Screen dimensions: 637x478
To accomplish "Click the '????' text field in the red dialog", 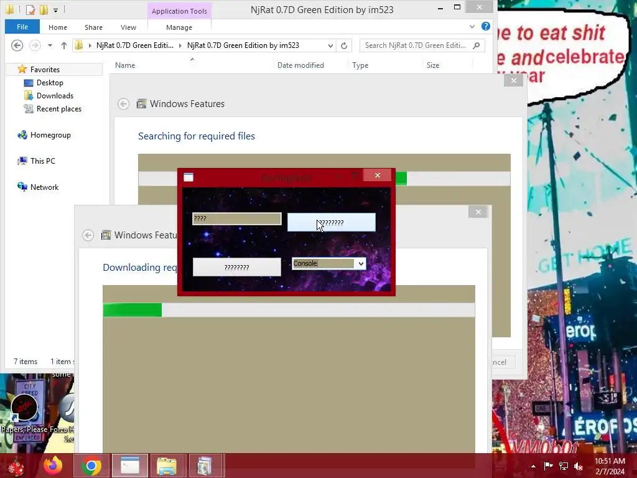I will (237, 218).
